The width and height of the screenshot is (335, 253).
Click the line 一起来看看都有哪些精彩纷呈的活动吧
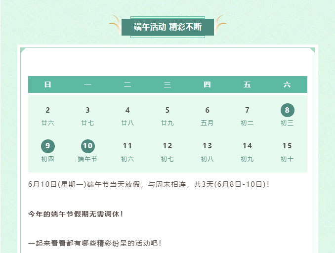coord(95,243)
